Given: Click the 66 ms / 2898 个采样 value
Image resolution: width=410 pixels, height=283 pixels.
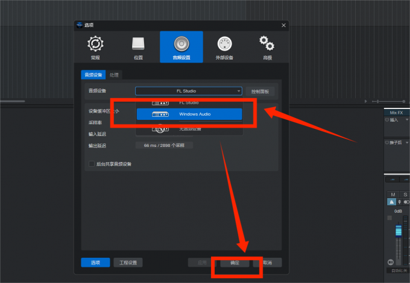Looking at the screenshot, I should pyautogui.click(x=164, y=146).
